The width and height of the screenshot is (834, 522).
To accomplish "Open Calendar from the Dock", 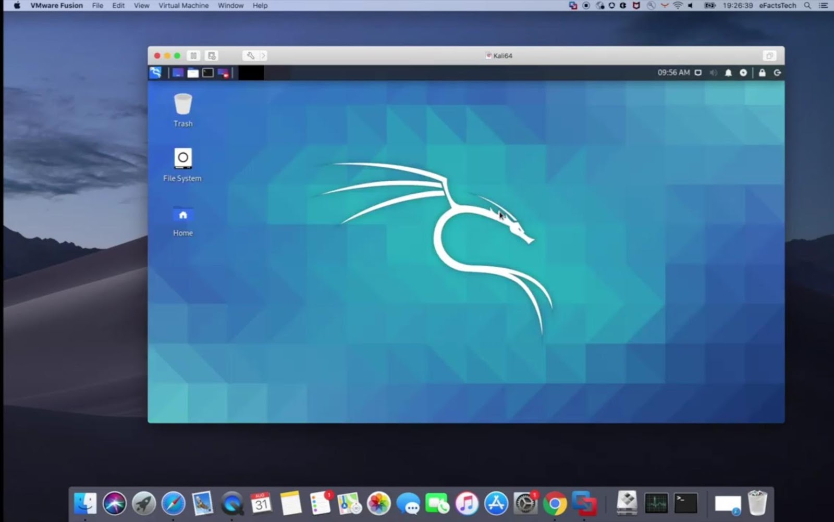I will pyautogui.click(x=261, y=503).
